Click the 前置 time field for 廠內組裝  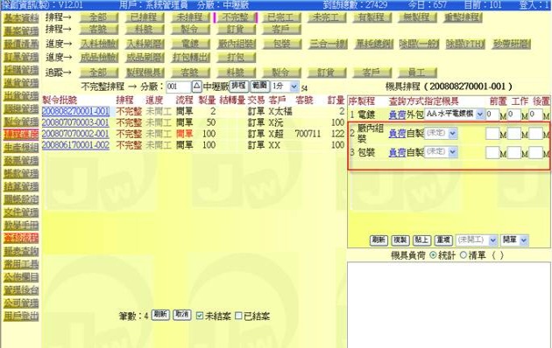click(492, 133)
